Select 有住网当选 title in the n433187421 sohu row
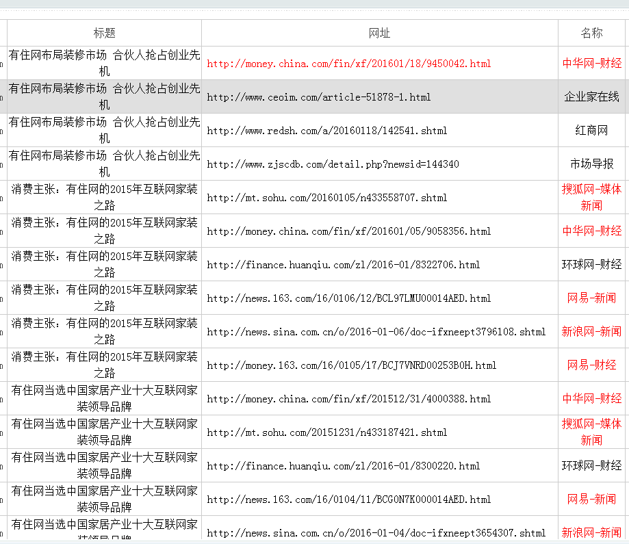This screenshot has height=544, width=629. [104, 432]
